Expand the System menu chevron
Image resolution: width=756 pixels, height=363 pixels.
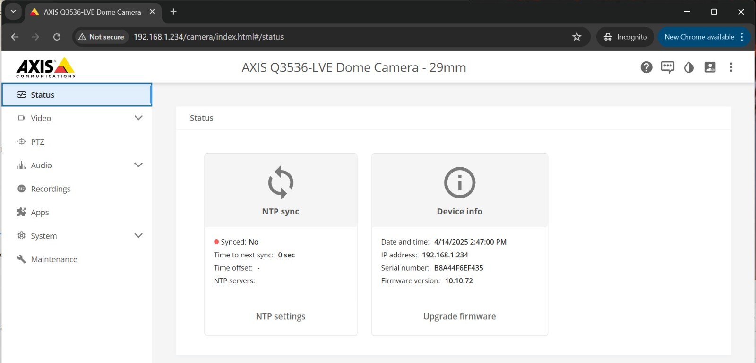coord(138,235)
